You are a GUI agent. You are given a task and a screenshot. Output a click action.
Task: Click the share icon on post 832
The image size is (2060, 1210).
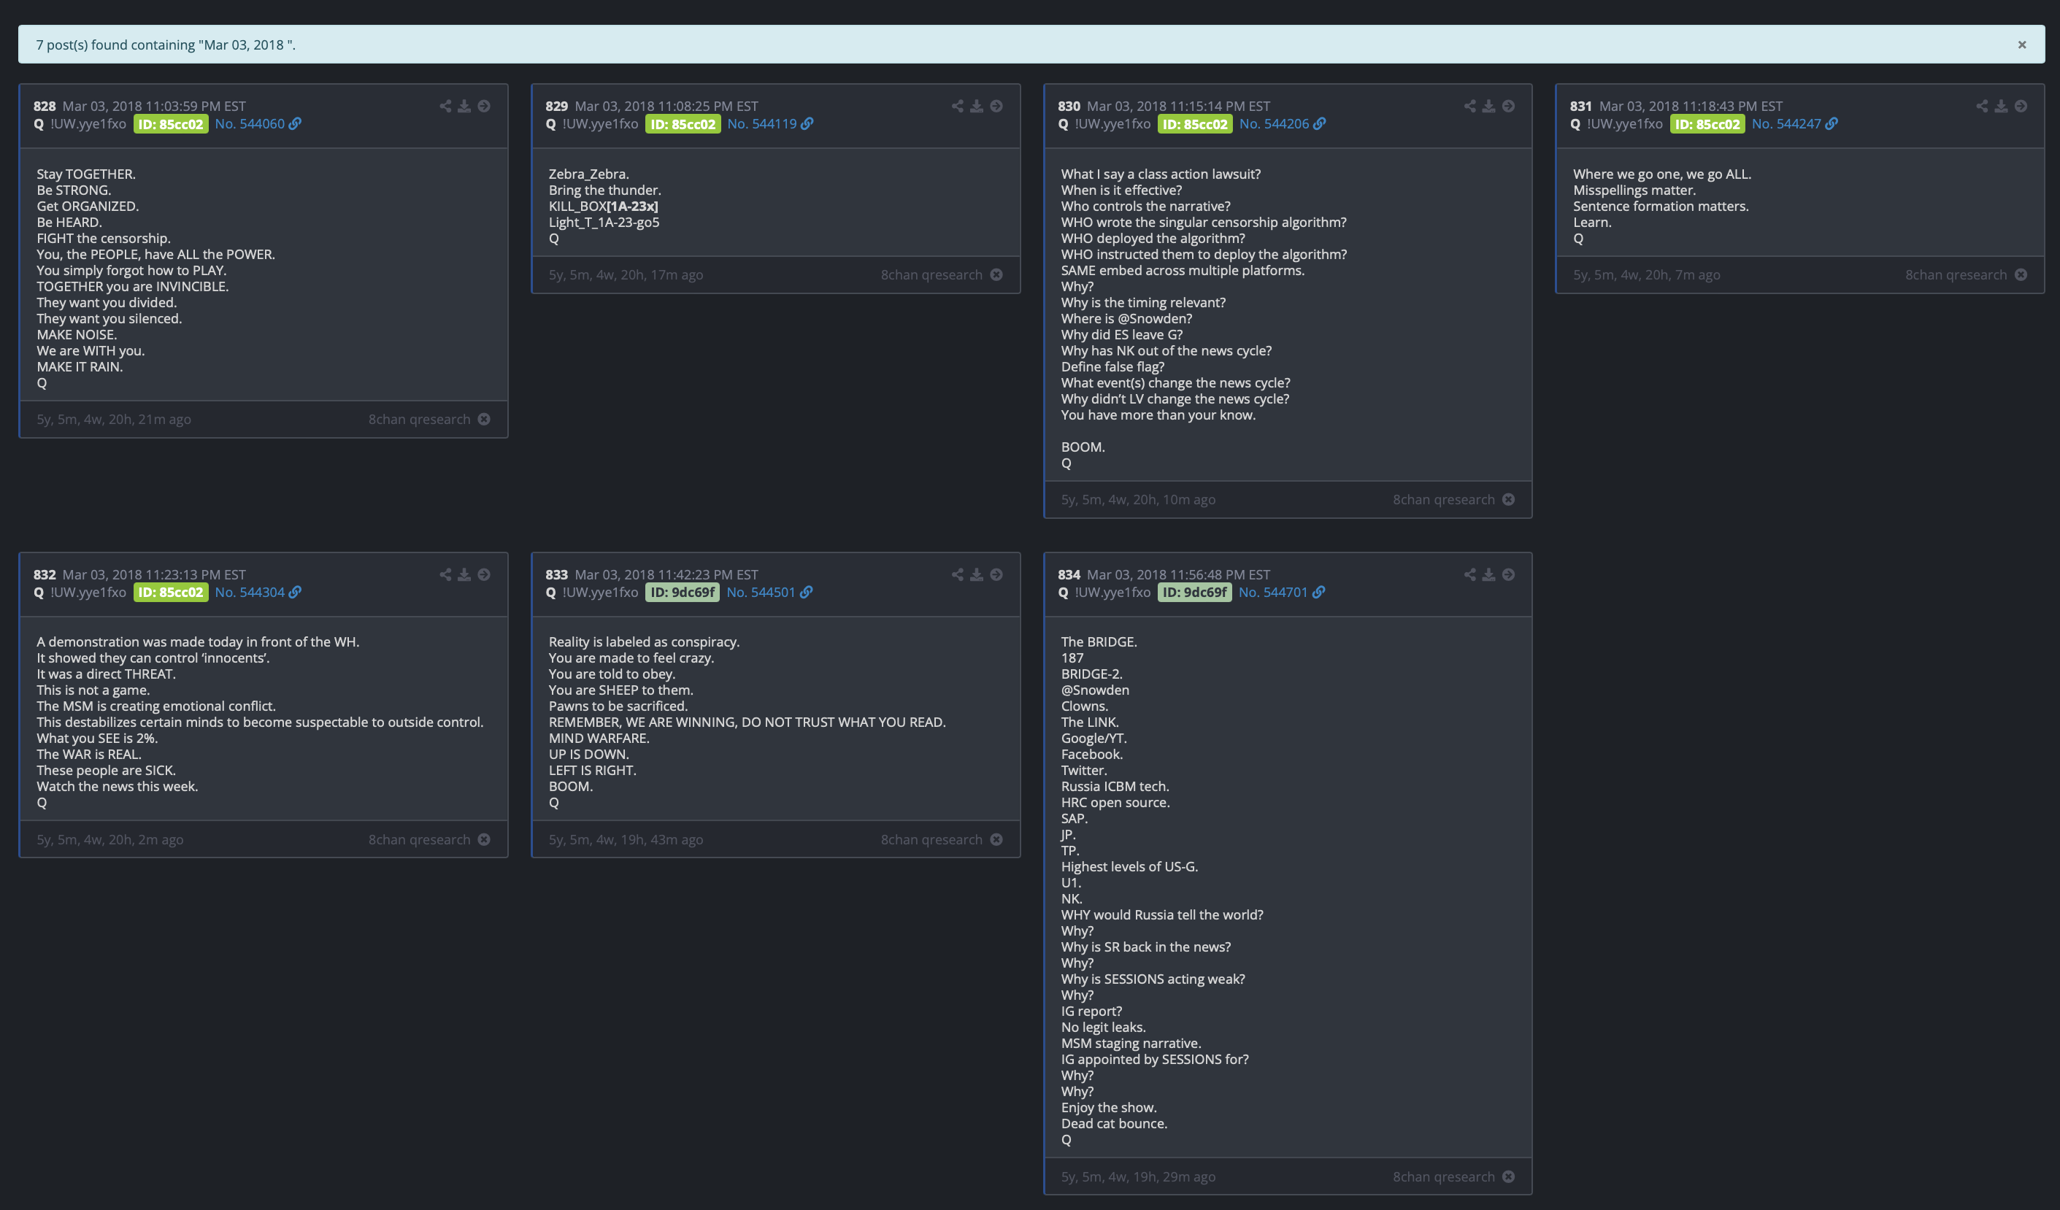click(445, 574)
